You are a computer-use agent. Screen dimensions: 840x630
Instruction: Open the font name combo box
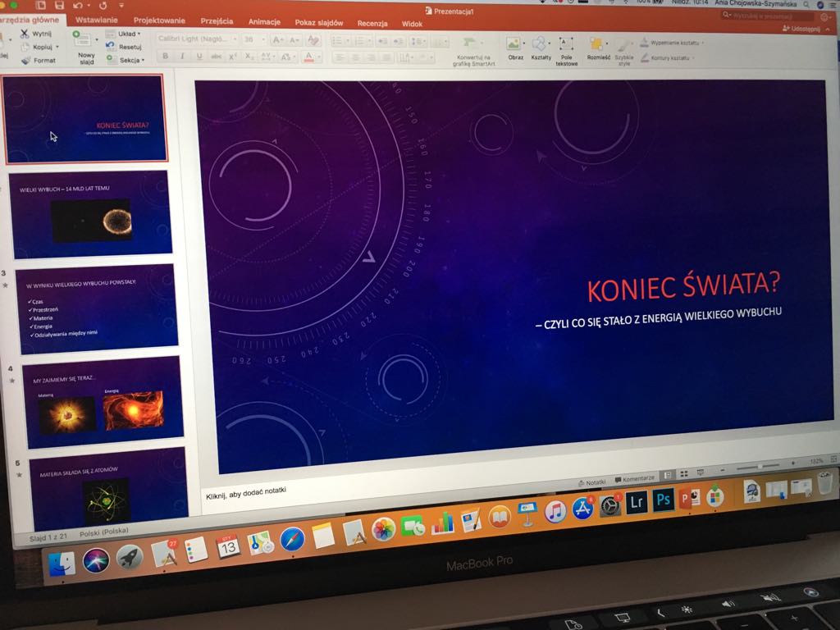pyautogui.click(x=195, y=39)
